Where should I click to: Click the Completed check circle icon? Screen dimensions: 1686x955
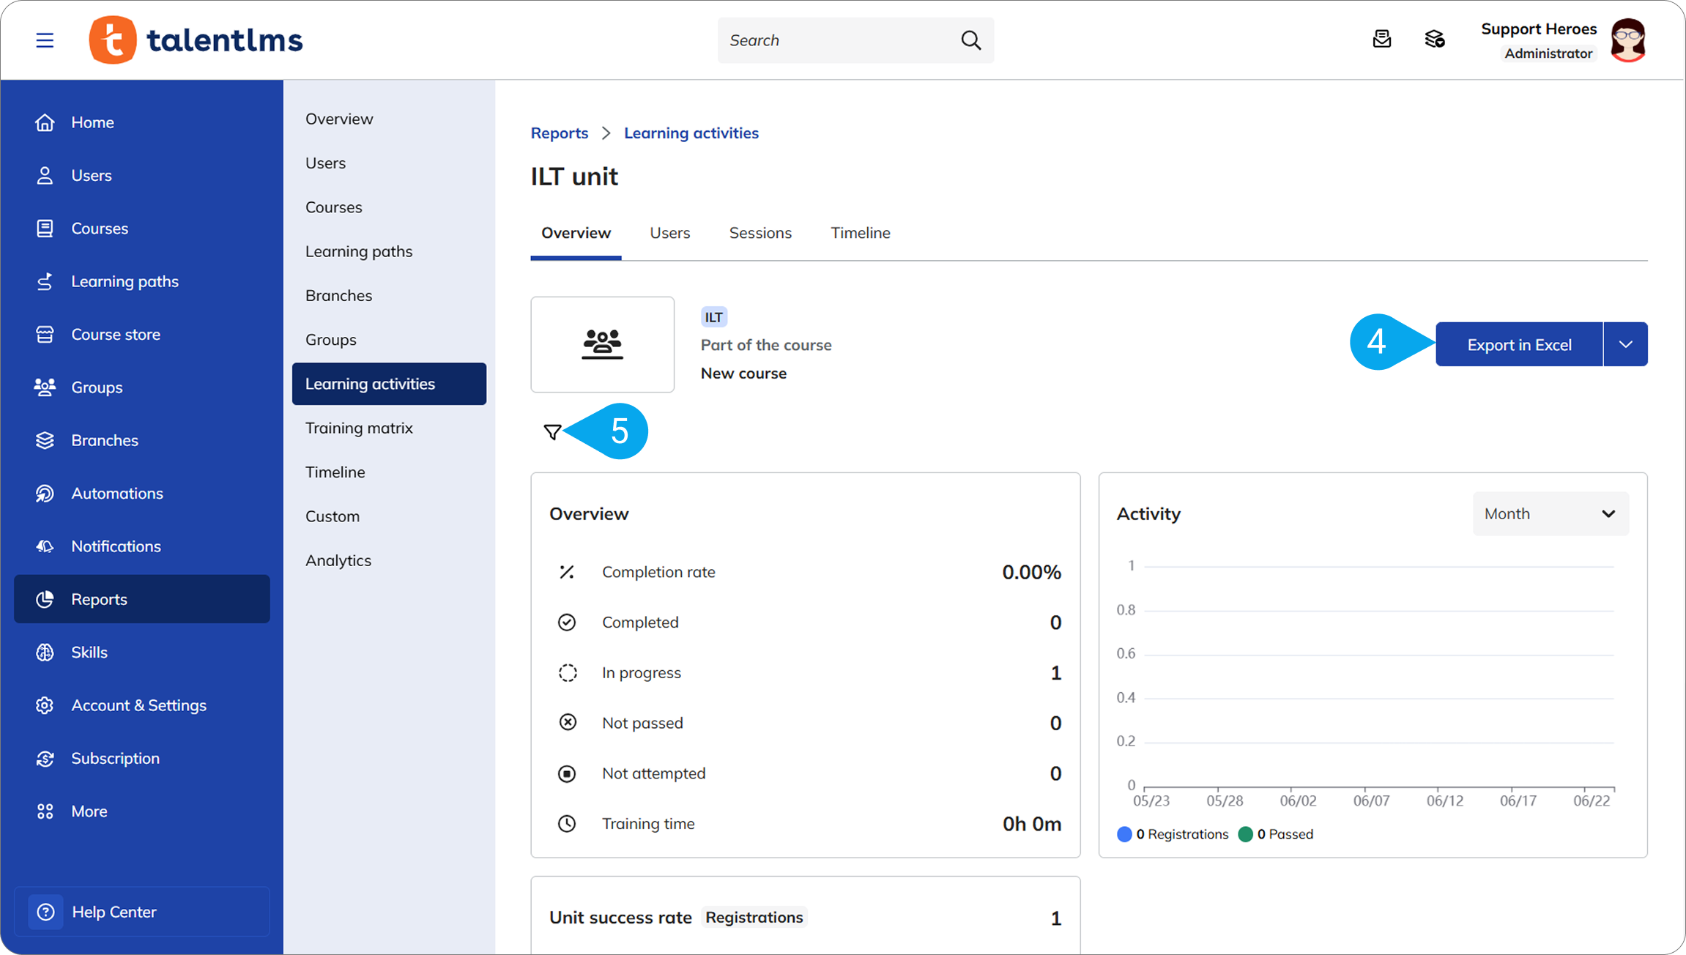tap(567, 623)
